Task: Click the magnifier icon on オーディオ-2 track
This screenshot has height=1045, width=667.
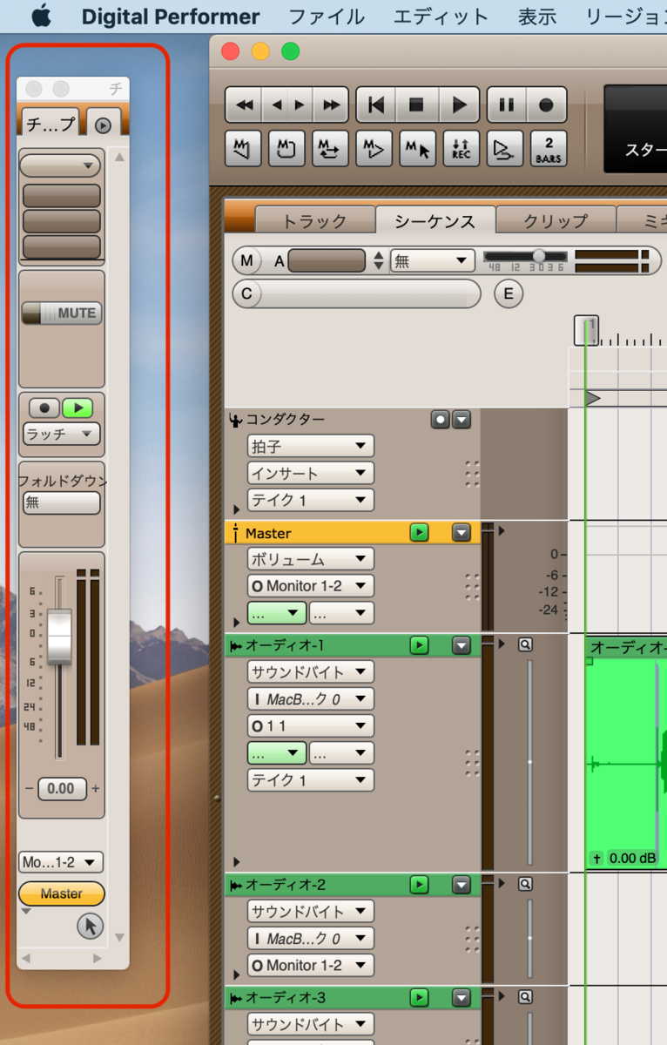Action: coord(525,884)
